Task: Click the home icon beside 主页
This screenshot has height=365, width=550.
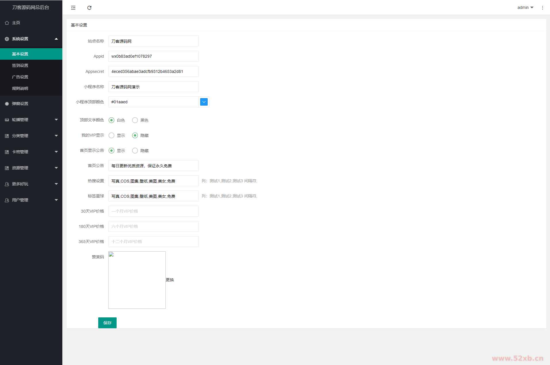Action: click(x=7, y=23)
